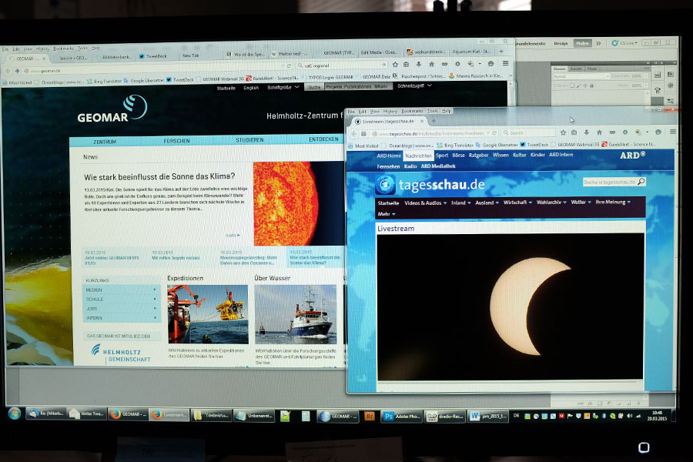Screen dimensions: 693x462
Task: Click the taskbar clock showing 20.03.2015
Action: click(x=658, y=416)
